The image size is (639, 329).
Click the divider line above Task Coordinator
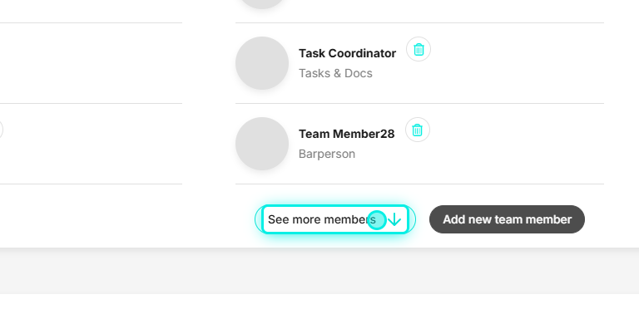tap(419, 22)
